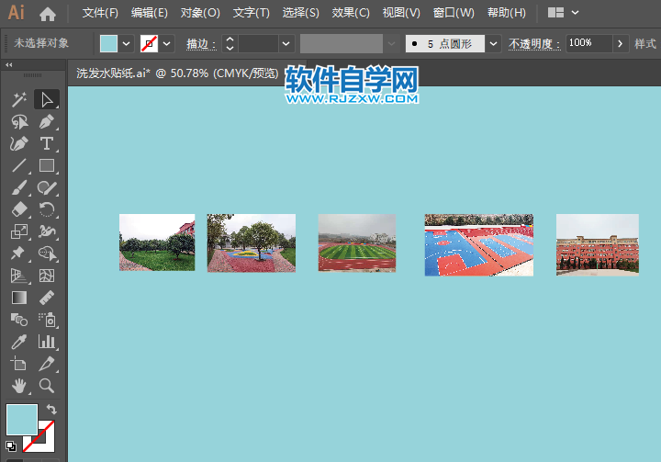
Task: Select the colorful playground path photo
Action: tap(252, 243)
